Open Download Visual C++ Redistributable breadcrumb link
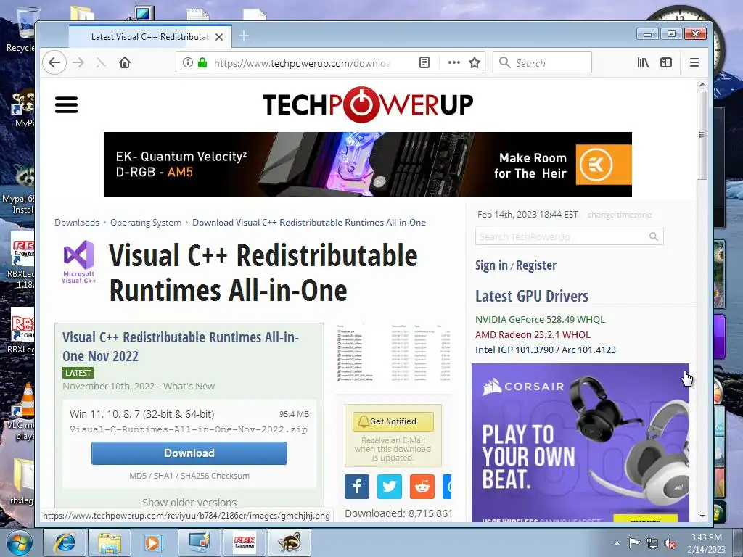 click(x=309, y=223)
